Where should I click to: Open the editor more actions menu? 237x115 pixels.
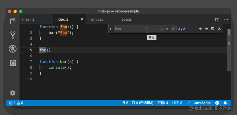(226, 19)
